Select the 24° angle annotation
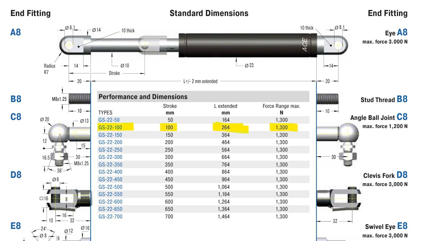The height and width of the screenshot is (241, 435). (44, 229)
